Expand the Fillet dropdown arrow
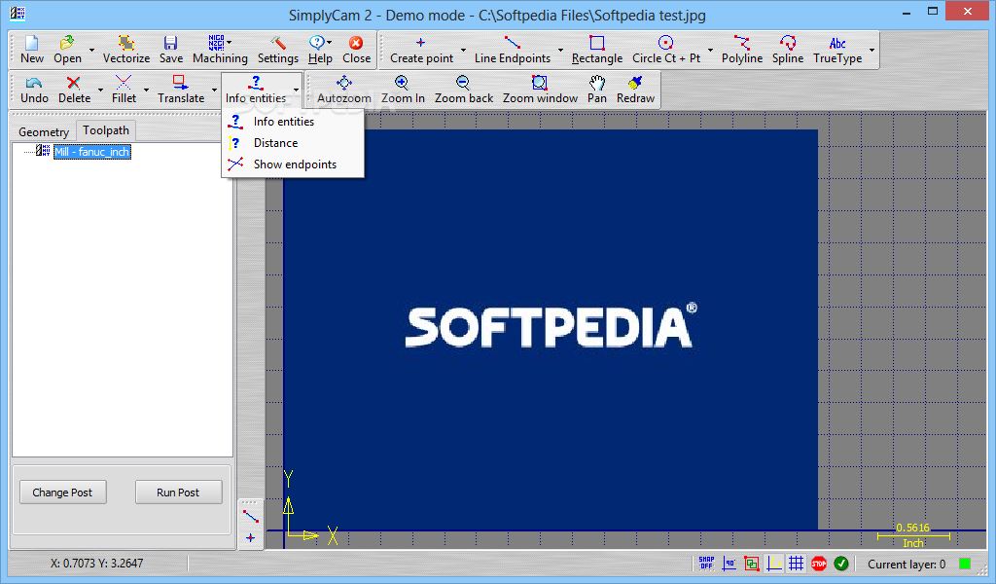This screenshot has width=996, height=584. coord(146,90)
